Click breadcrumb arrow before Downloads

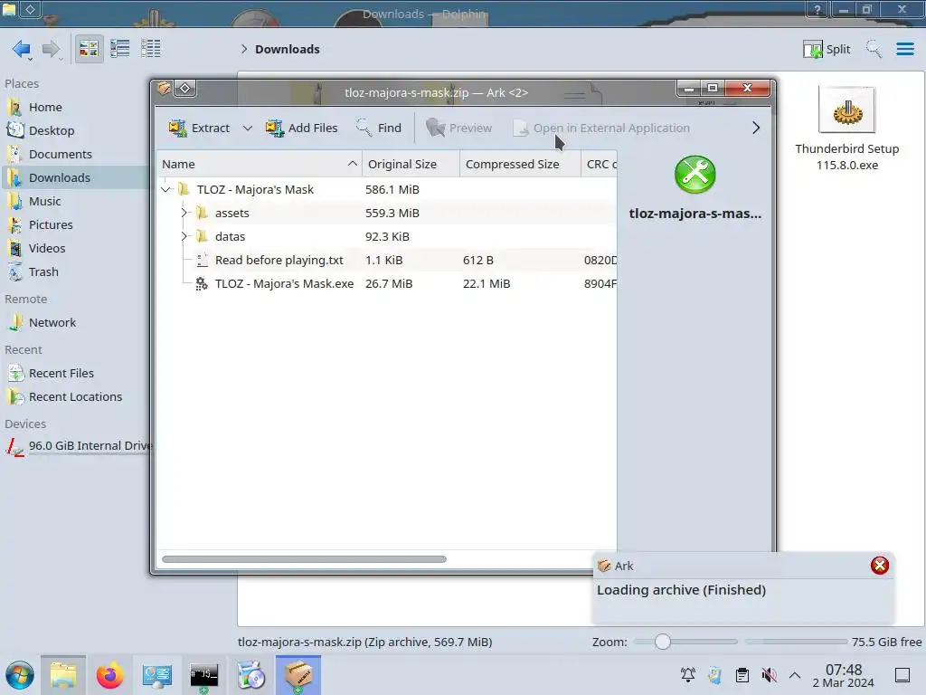click(244, 49)
